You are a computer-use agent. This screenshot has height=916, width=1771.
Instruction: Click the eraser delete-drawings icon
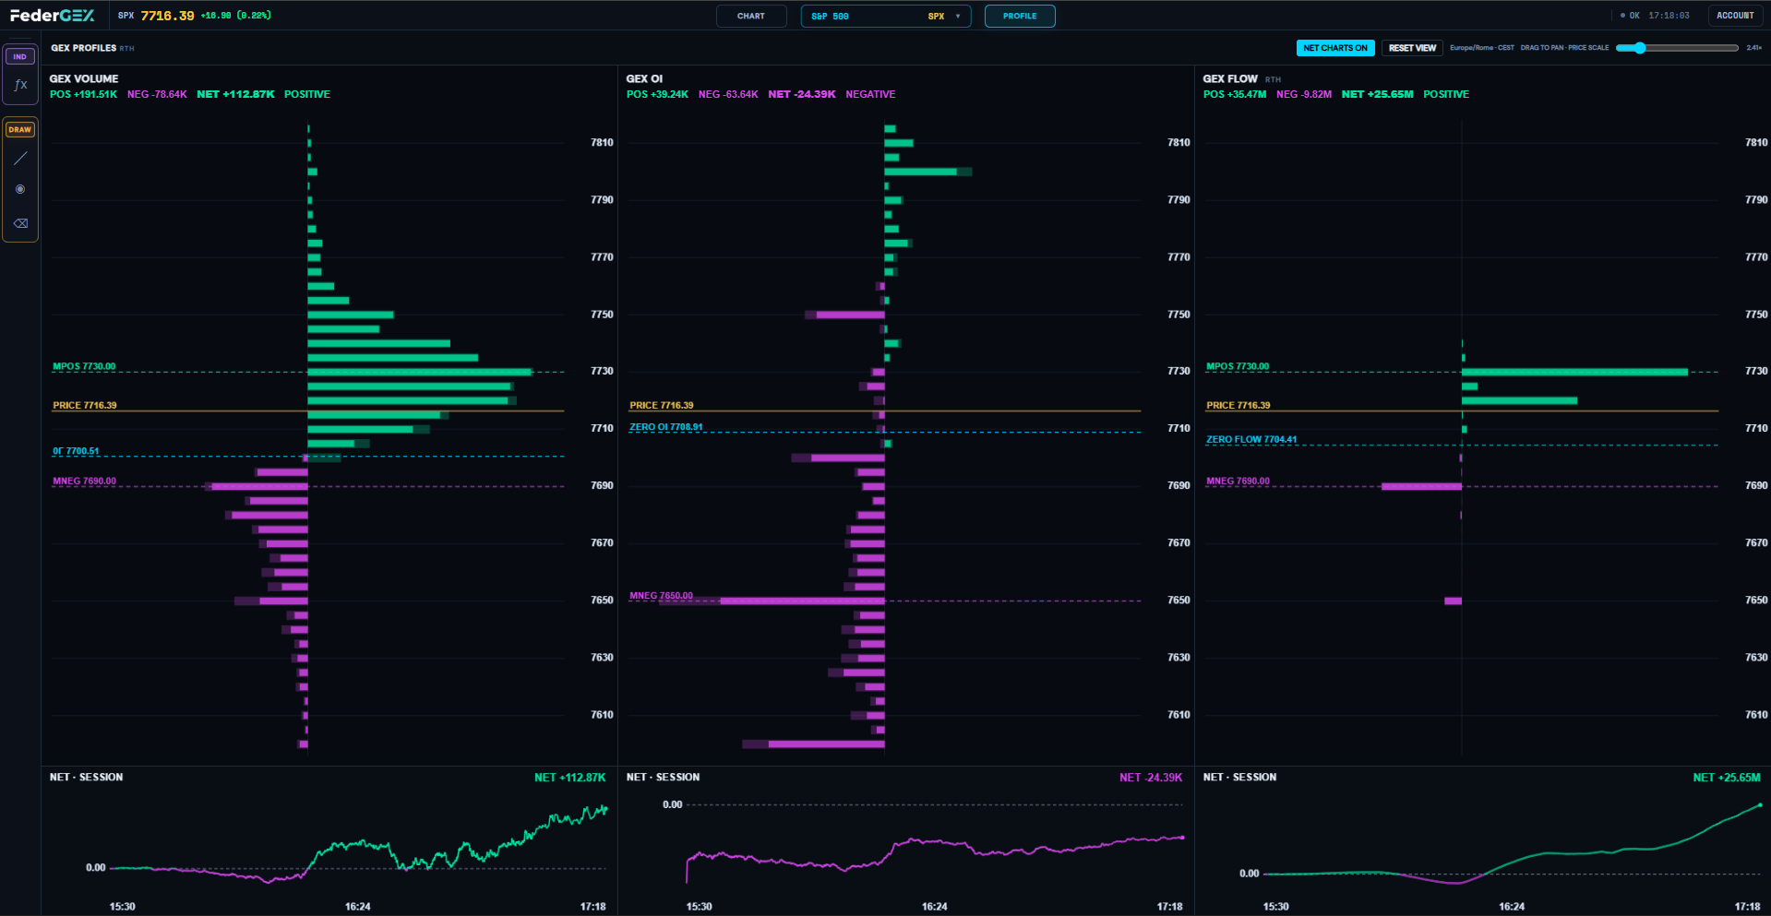click(x=20, y=223)
